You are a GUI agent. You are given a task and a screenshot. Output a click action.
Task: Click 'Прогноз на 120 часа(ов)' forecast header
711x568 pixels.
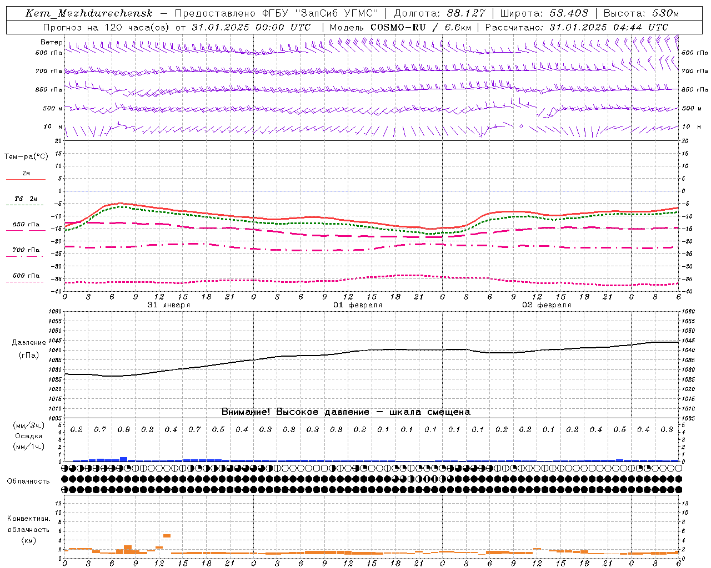coord(106,27)
